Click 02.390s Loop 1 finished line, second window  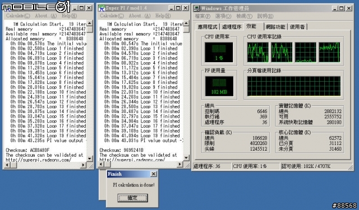141,49
